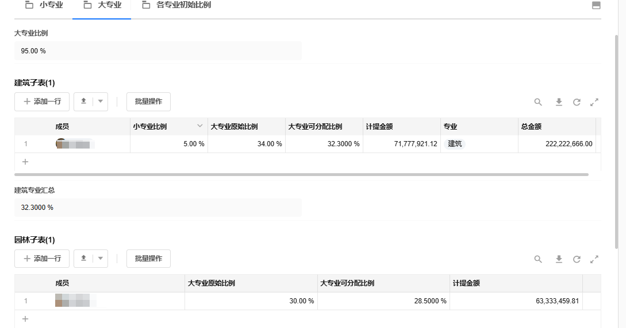Click the horizontal scrollbar of 建筑子表

point(301,174)
